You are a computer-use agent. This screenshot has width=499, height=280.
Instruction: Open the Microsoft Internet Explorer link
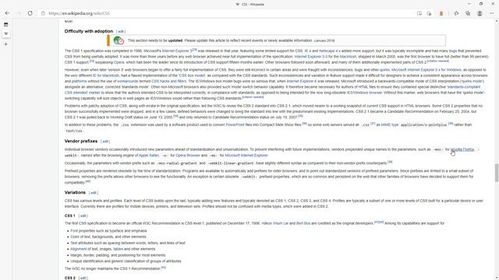(x=246, y=156)
